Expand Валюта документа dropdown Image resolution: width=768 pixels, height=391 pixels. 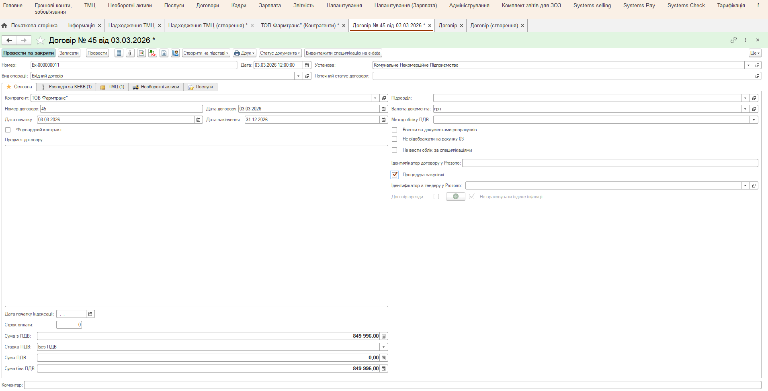[745, 109]
